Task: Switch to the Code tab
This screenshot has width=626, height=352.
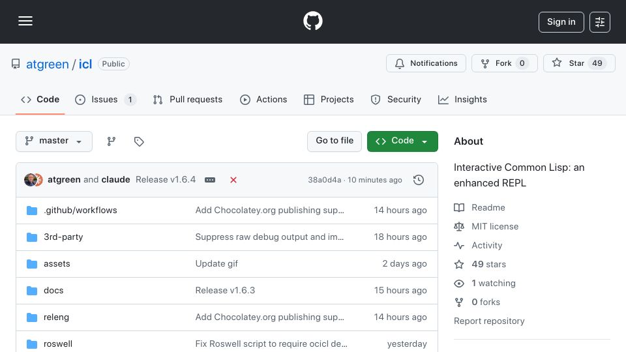Action: [40, 99]
